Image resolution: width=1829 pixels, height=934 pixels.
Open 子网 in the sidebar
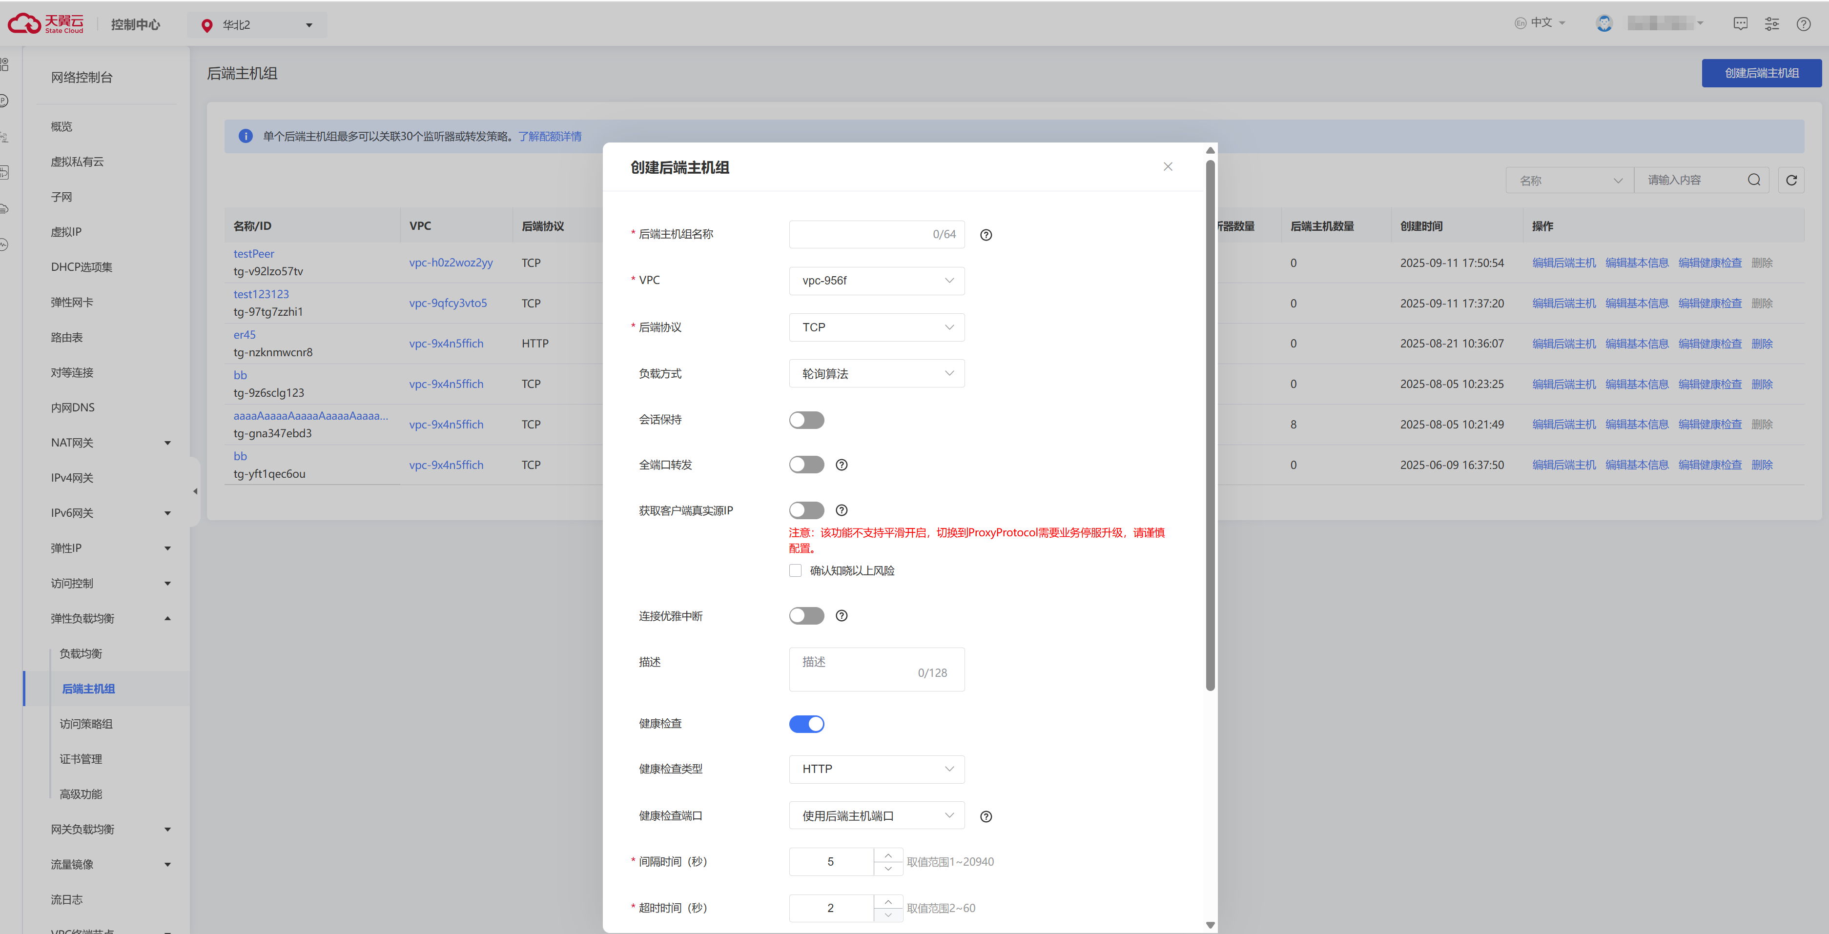click(61, 197)
